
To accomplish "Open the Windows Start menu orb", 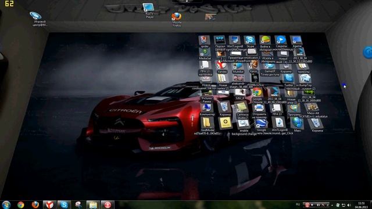I will pos(6,205).
